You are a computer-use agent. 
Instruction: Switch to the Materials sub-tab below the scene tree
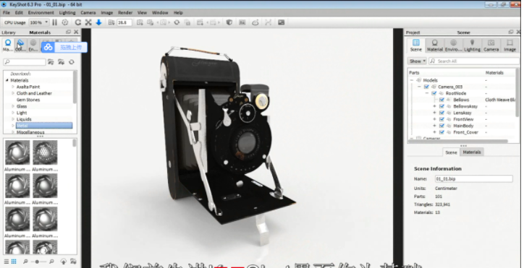pyautogui.click(x=472, y=152)
